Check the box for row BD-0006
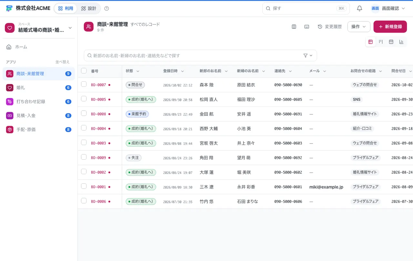 pos(84,201)
